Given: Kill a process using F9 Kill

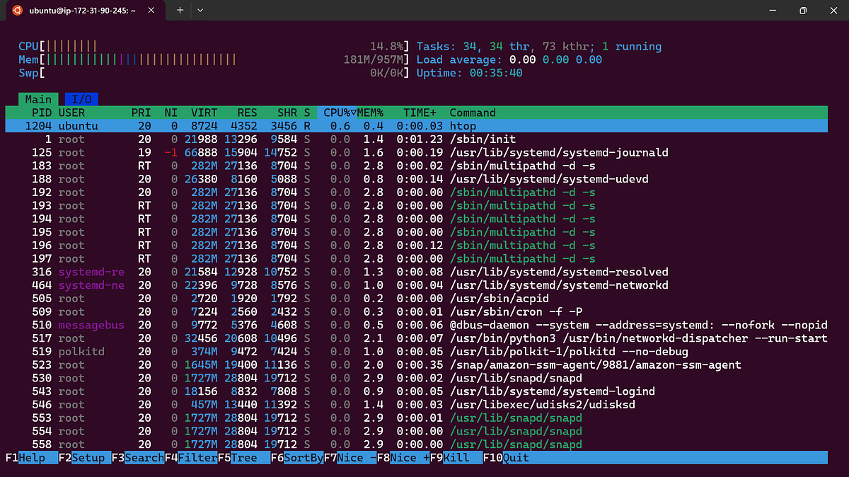Looking at the screenshot, I should click(x=454, y=457).
